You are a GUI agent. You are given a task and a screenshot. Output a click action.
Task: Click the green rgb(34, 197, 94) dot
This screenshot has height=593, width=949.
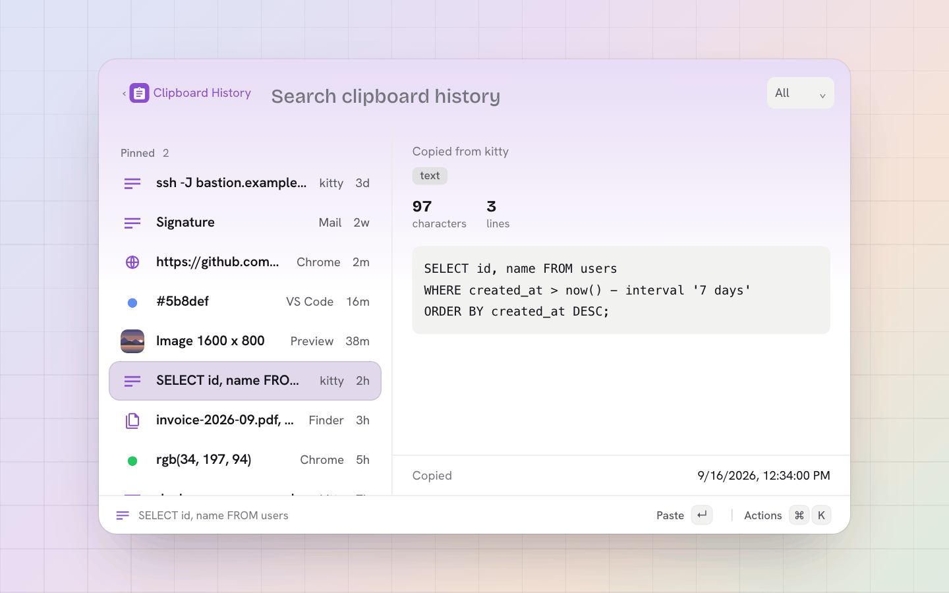tap(132, 461)
